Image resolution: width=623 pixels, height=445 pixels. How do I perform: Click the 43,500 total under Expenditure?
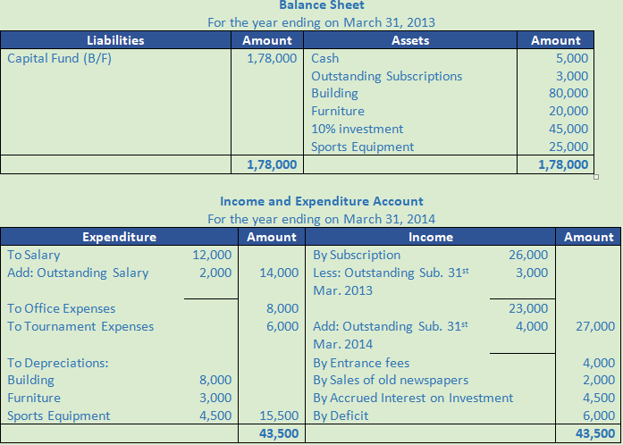point(279,433)
